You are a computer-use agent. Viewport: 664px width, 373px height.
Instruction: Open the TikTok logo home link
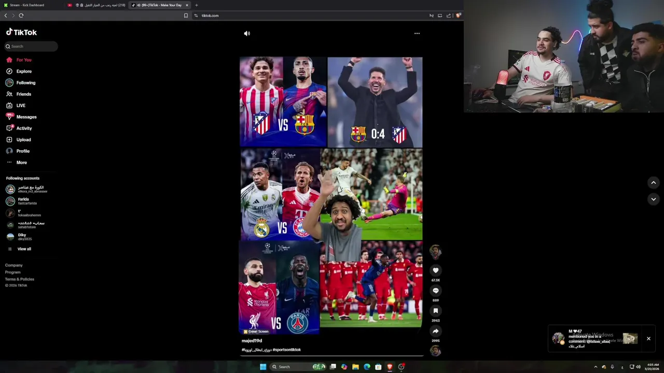[21, 32]
